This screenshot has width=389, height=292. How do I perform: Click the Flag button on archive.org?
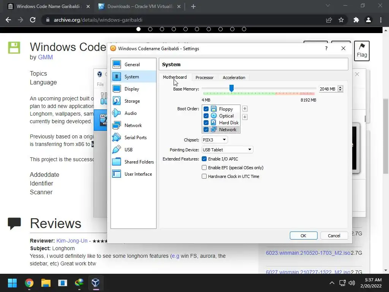click(362, 51)
